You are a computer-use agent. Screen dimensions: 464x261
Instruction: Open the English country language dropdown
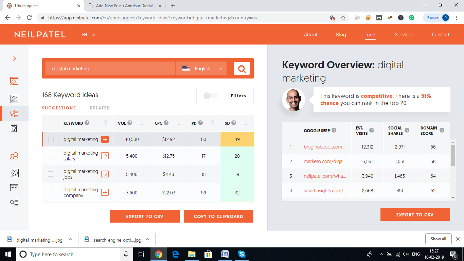click(x=201, y=68)
